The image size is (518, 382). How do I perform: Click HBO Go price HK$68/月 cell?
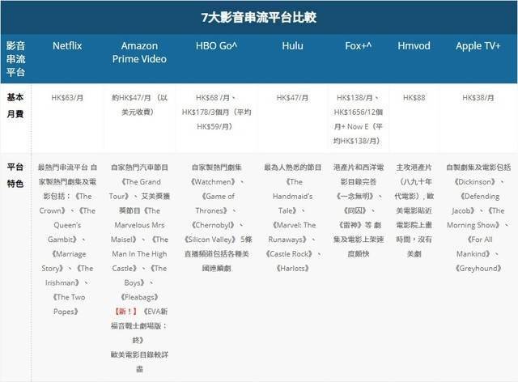[216, 112]
